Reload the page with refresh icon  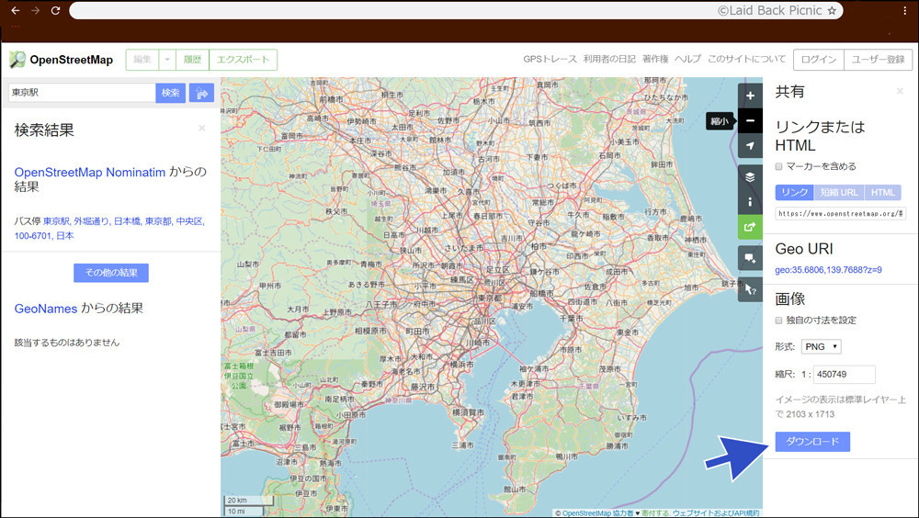click(56, 10)
